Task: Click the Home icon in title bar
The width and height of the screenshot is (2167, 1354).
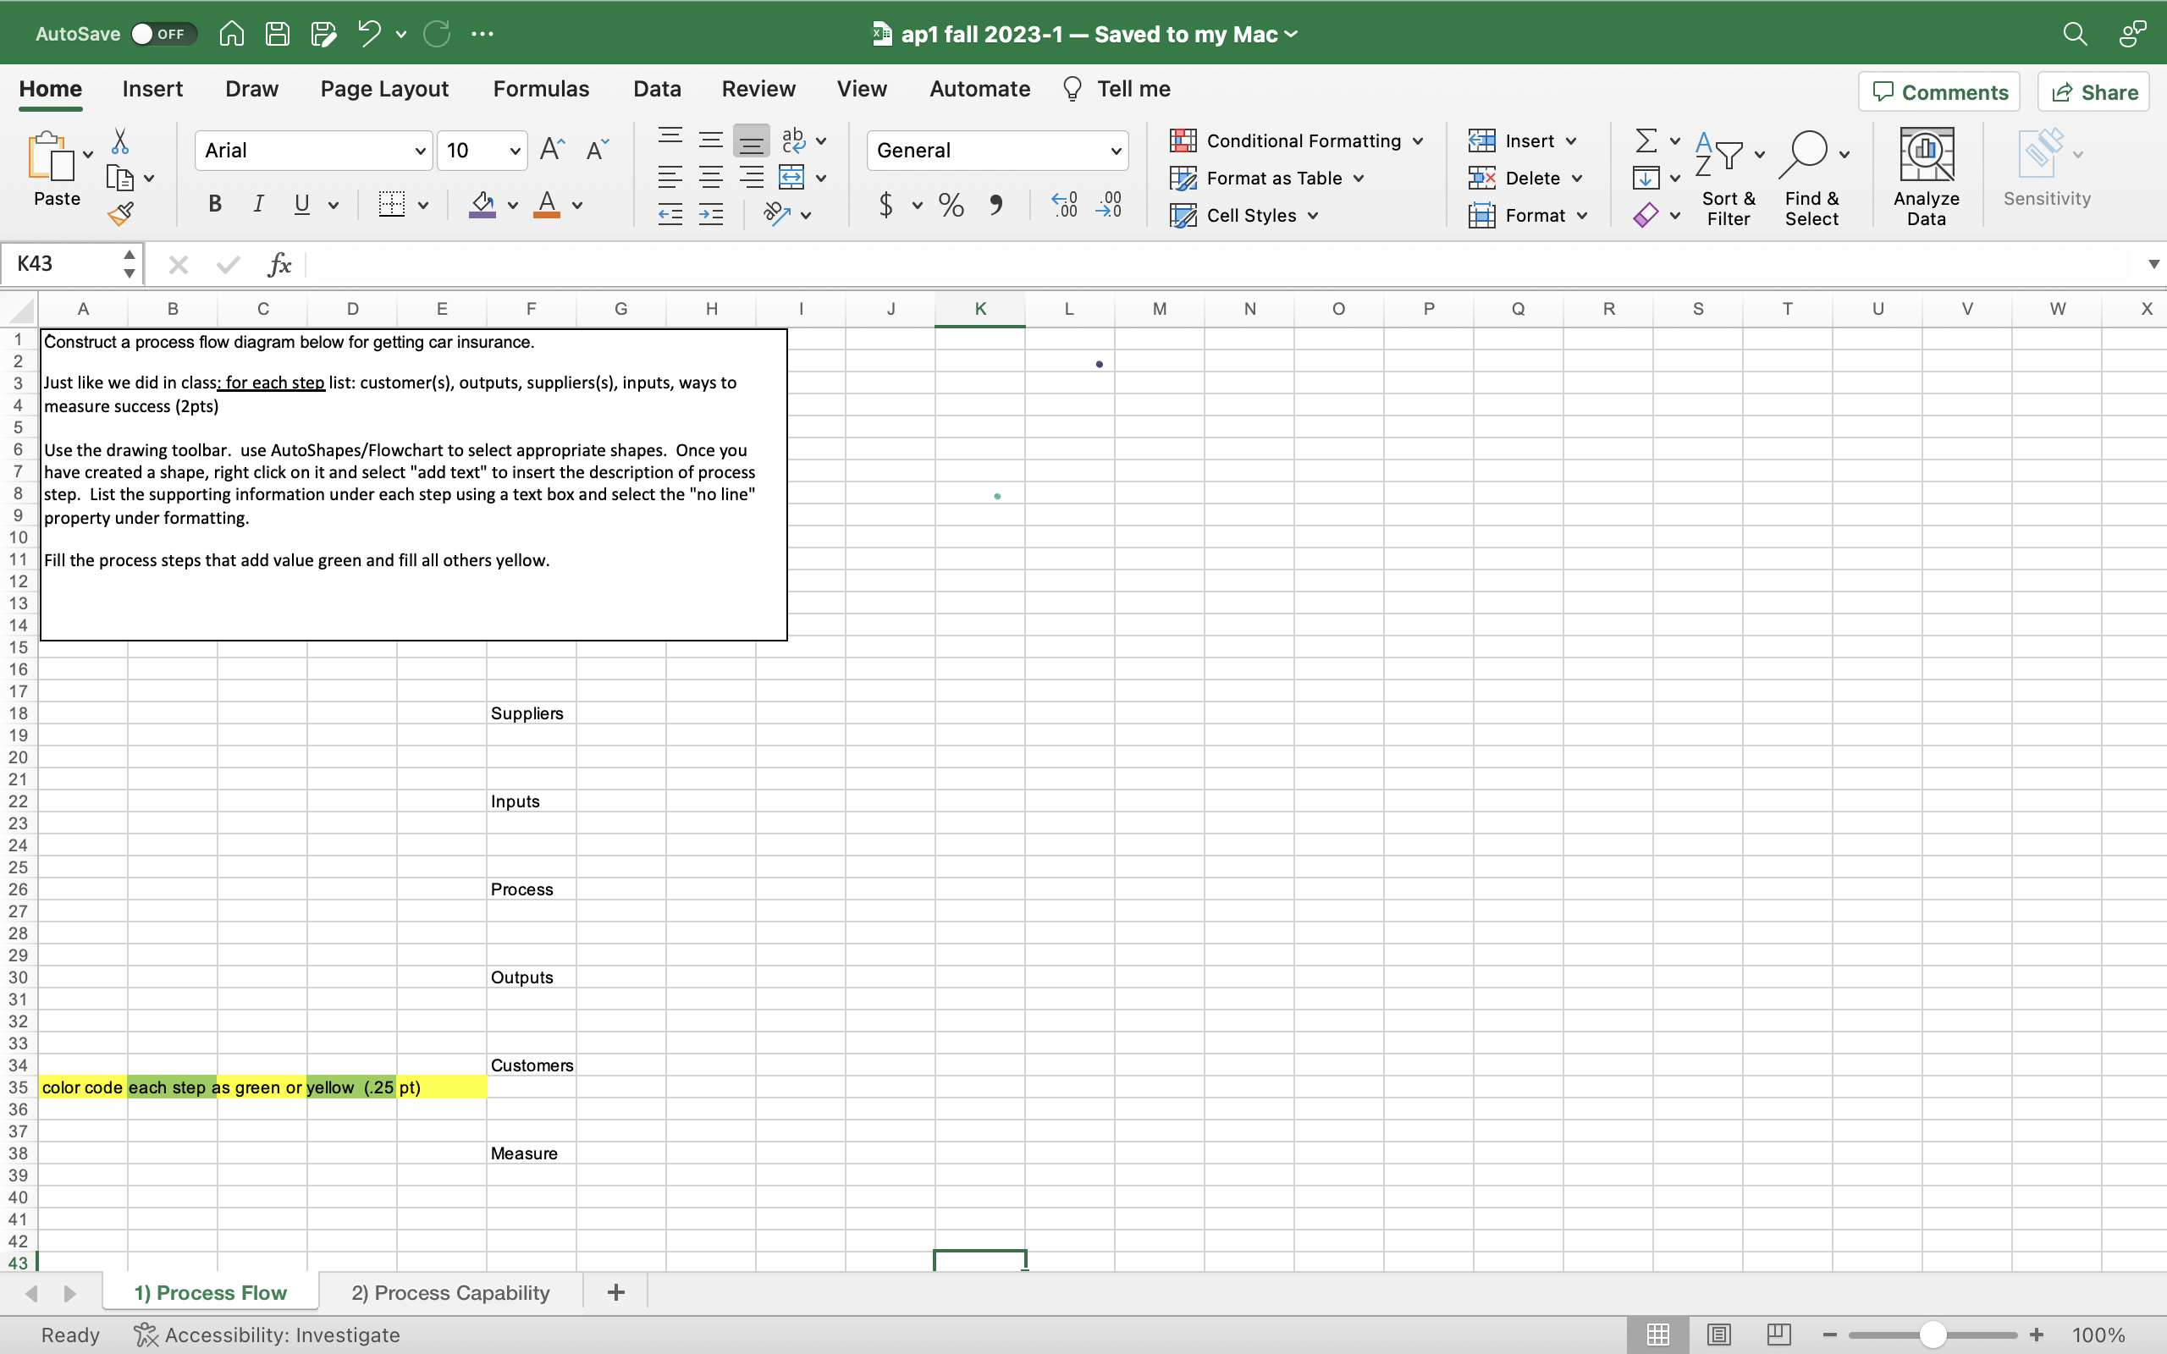Action: [x=232, y=34]
